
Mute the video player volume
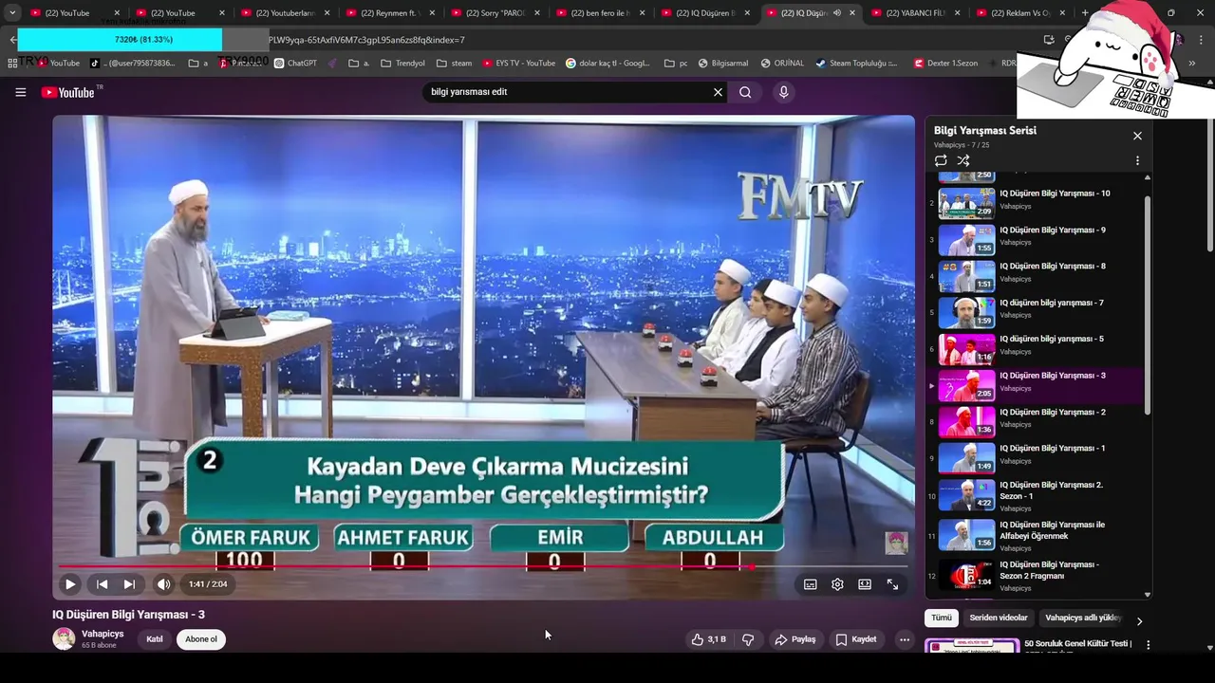tap(163, 584)
